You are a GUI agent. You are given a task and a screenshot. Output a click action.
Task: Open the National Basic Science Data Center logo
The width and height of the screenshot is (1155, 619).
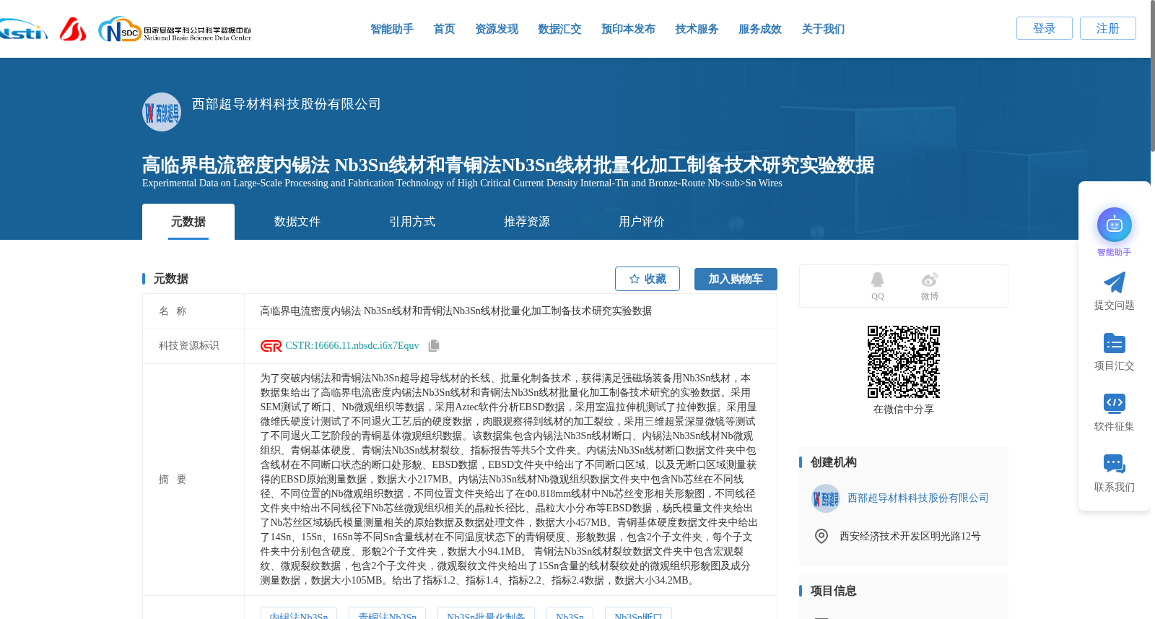tap(175, 30)
